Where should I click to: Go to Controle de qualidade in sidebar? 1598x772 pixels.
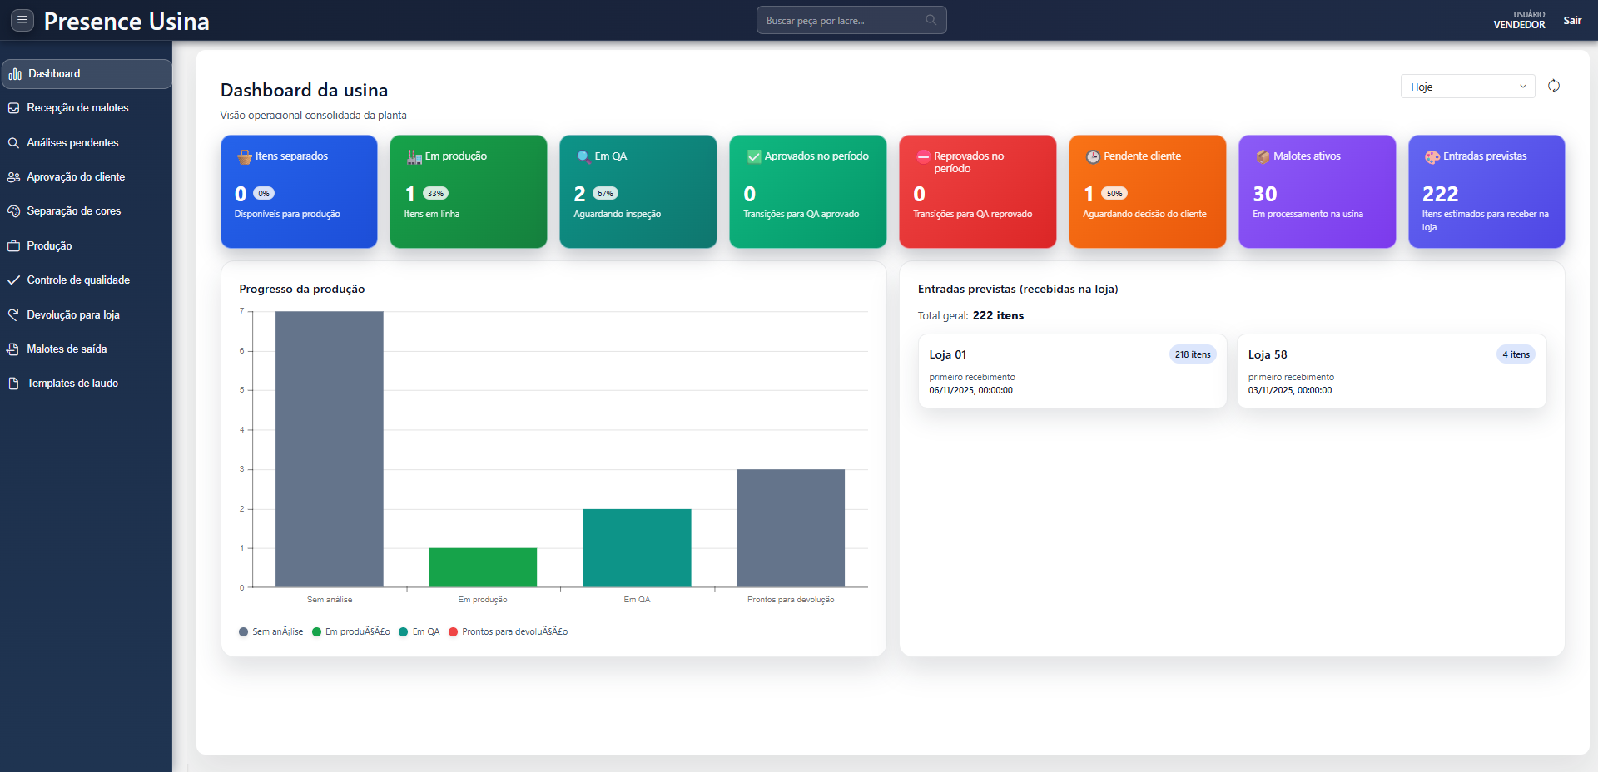pos(78,280)
